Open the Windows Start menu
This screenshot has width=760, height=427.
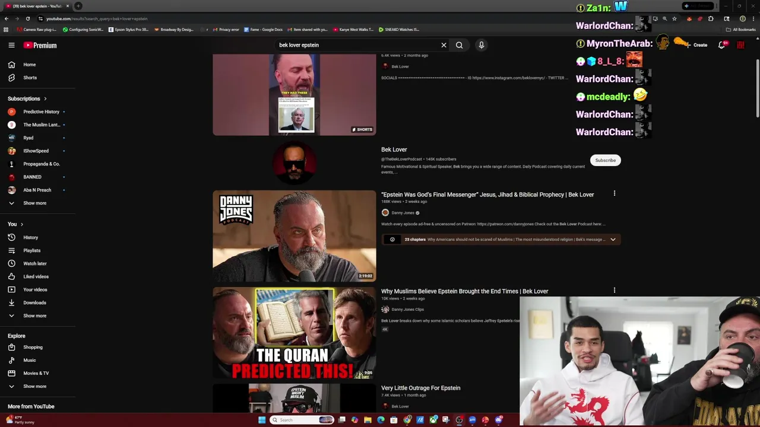click(x=262, y=420)
